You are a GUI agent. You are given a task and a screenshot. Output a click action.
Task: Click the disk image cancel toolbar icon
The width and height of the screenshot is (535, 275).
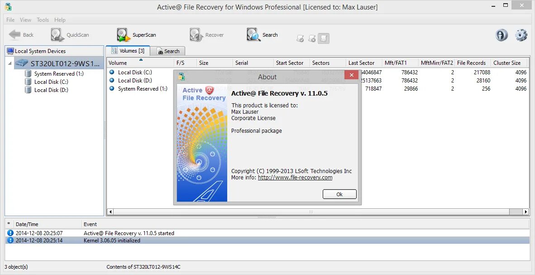312,39
